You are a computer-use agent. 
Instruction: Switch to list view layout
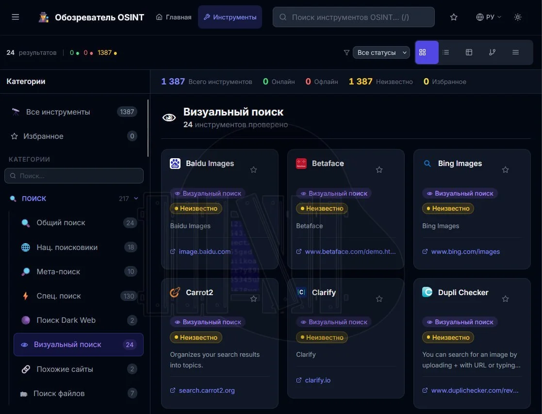tap(446, 52)
